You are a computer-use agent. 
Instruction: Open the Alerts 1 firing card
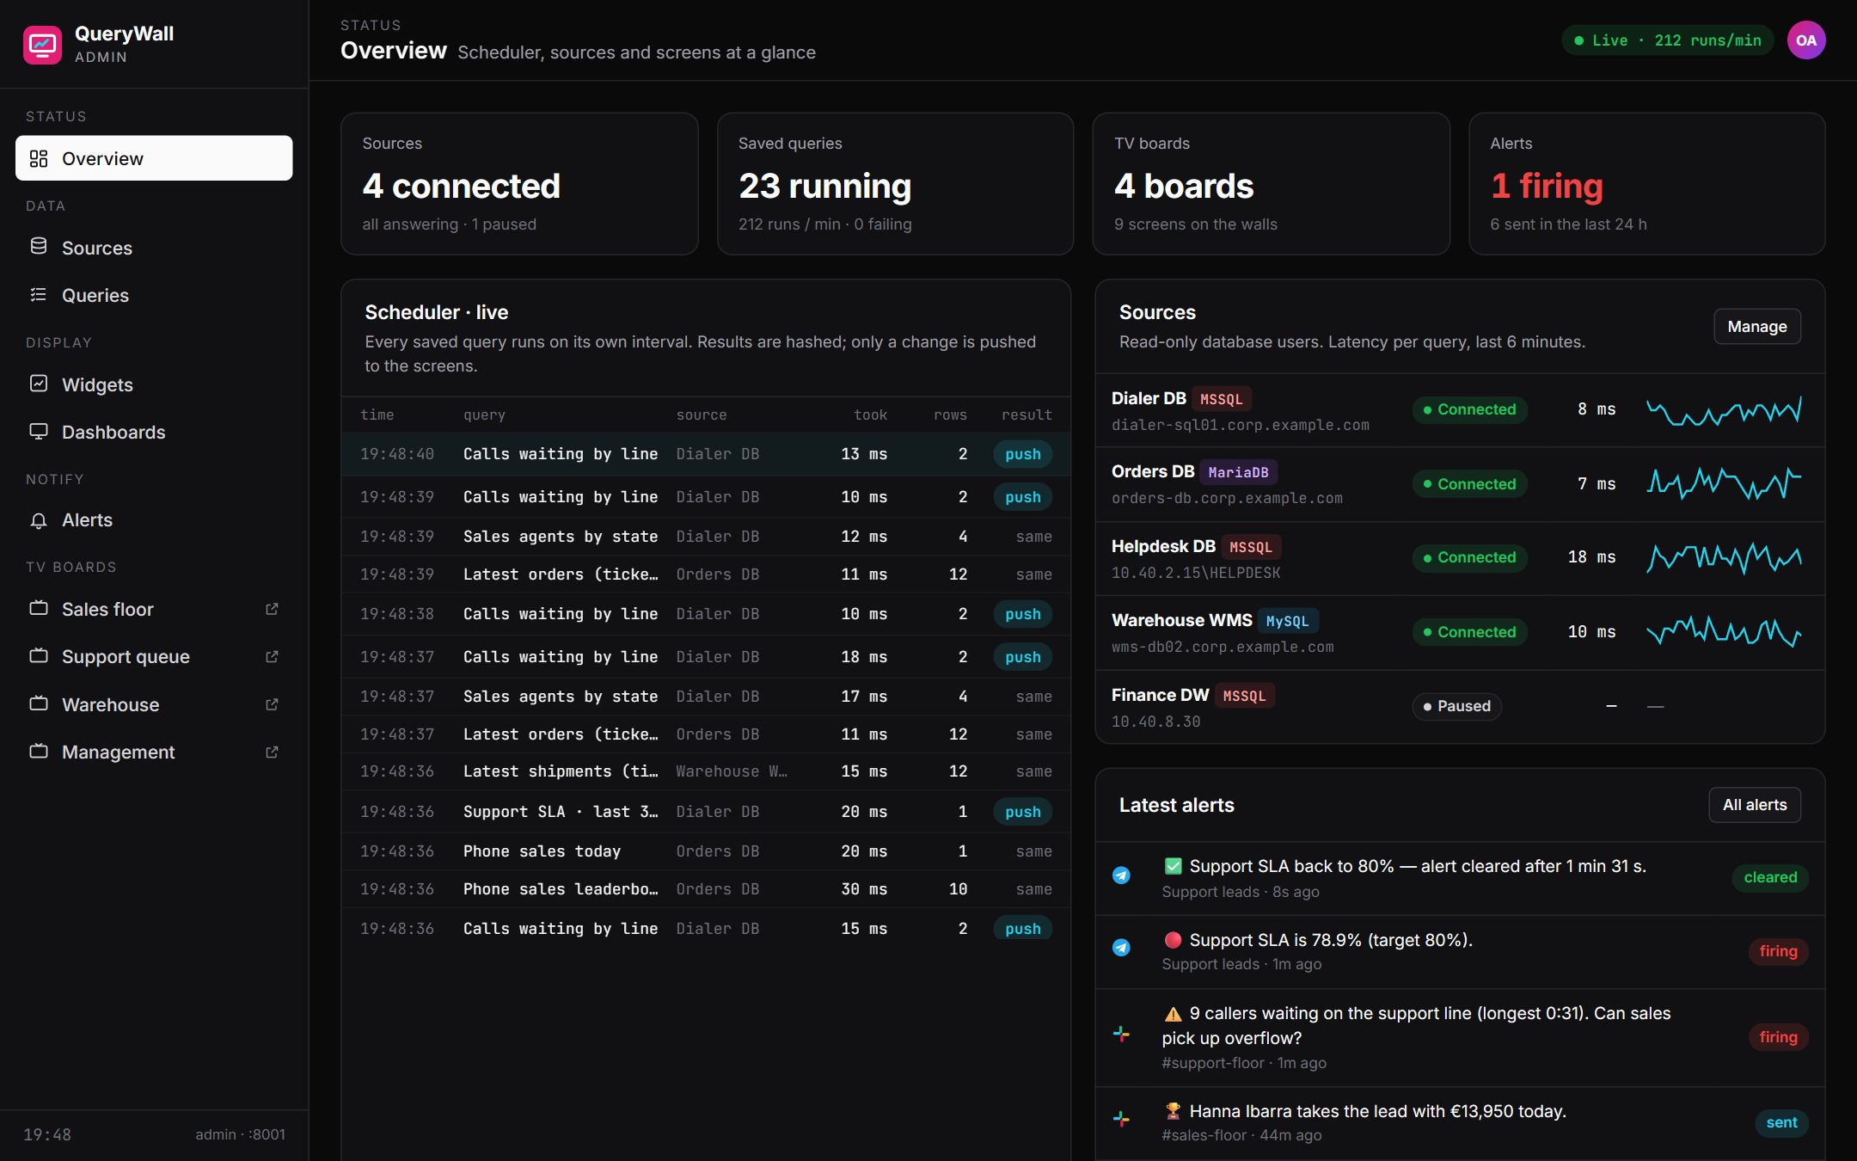coord(1646,183)
